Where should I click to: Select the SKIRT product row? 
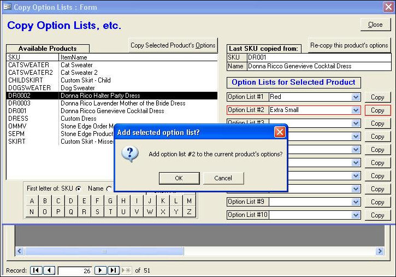click(x=60, y=142)
